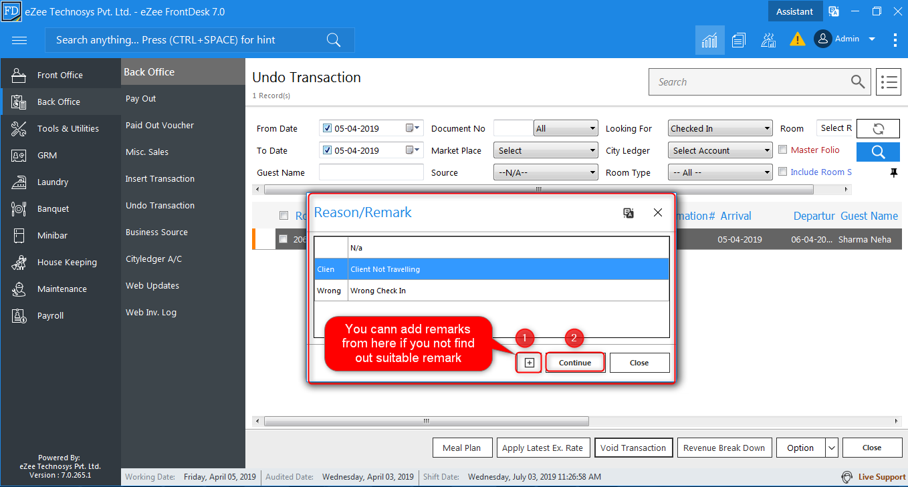This screenshot has width=908, height=487.
Task: Toggle select-all checkbox in grid header
Action: pos(283,216)
